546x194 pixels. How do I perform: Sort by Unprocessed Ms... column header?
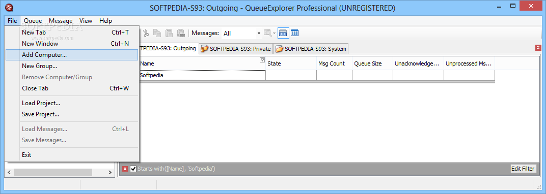tap(469, 63)
